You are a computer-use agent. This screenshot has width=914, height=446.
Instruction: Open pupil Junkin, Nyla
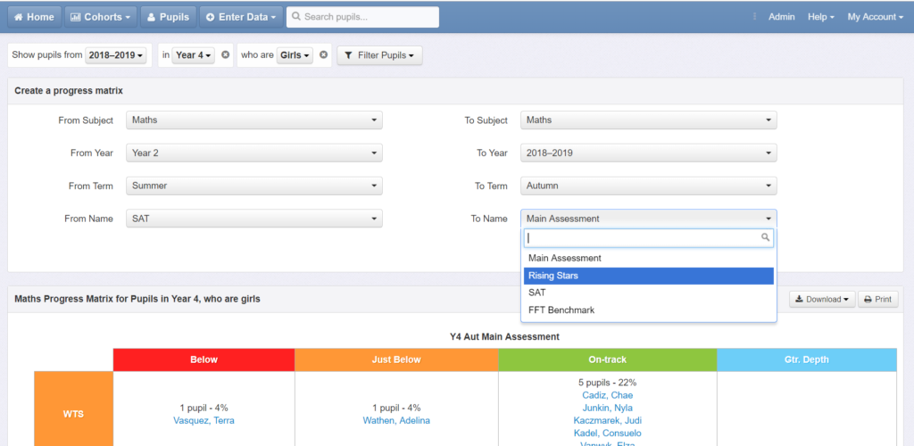click(607, 408)
